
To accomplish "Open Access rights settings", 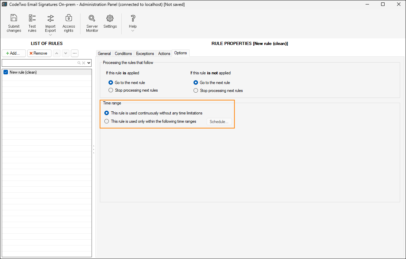I will tap(69, 18).
